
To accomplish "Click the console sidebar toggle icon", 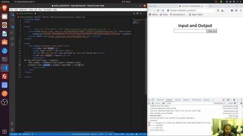I will 149,103.
